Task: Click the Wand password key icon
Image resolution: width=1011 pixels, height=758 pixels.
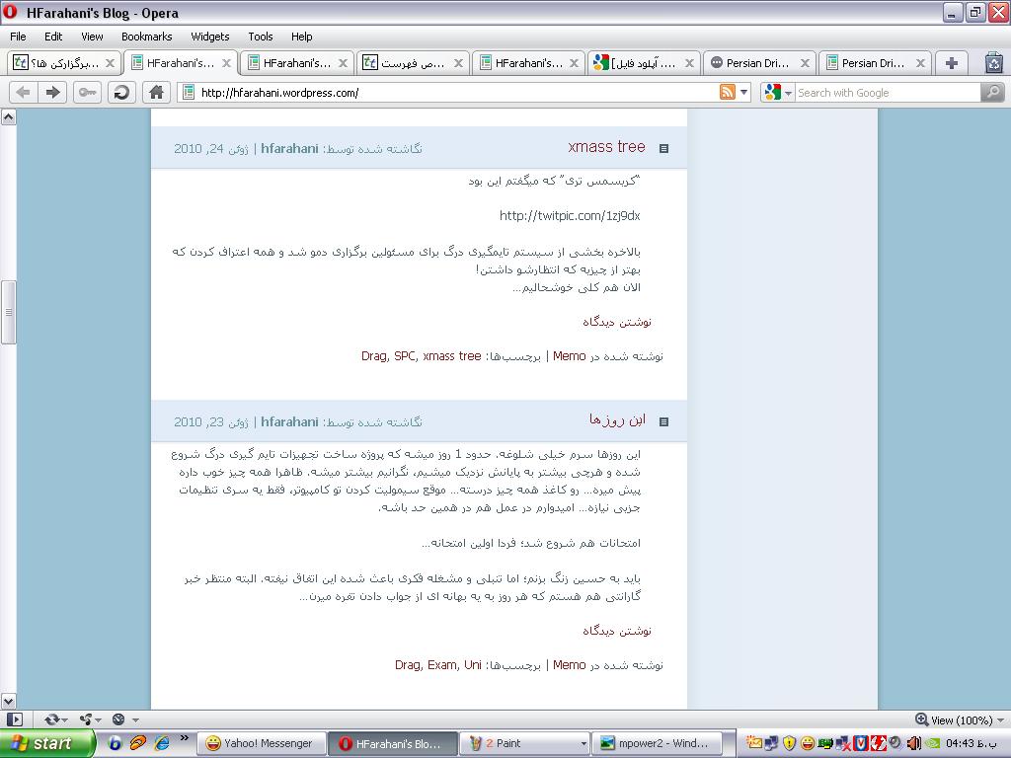Action: click(x=88, y=92)
